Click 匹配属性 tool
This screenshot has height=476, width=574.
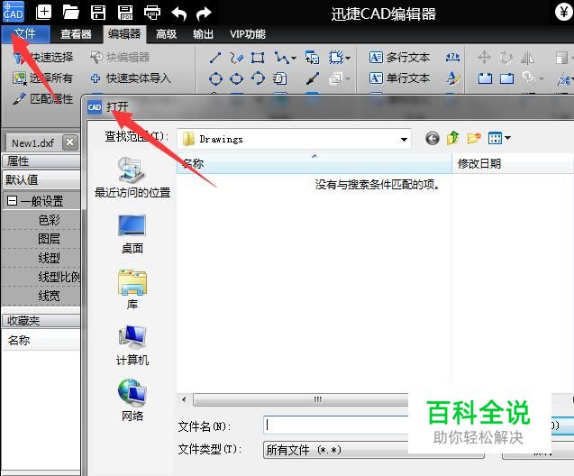[x=43, y=98]
